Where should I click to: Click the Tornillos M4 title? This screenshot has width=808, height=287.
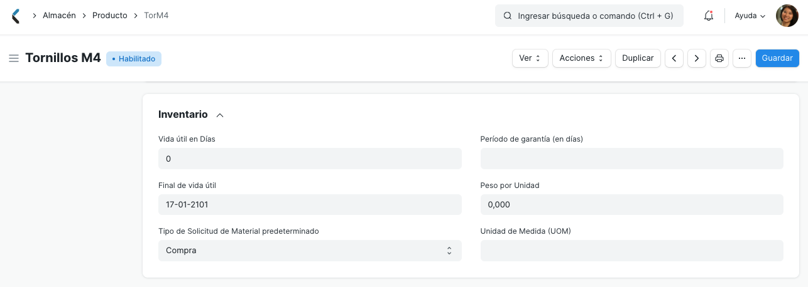point(63,58)
